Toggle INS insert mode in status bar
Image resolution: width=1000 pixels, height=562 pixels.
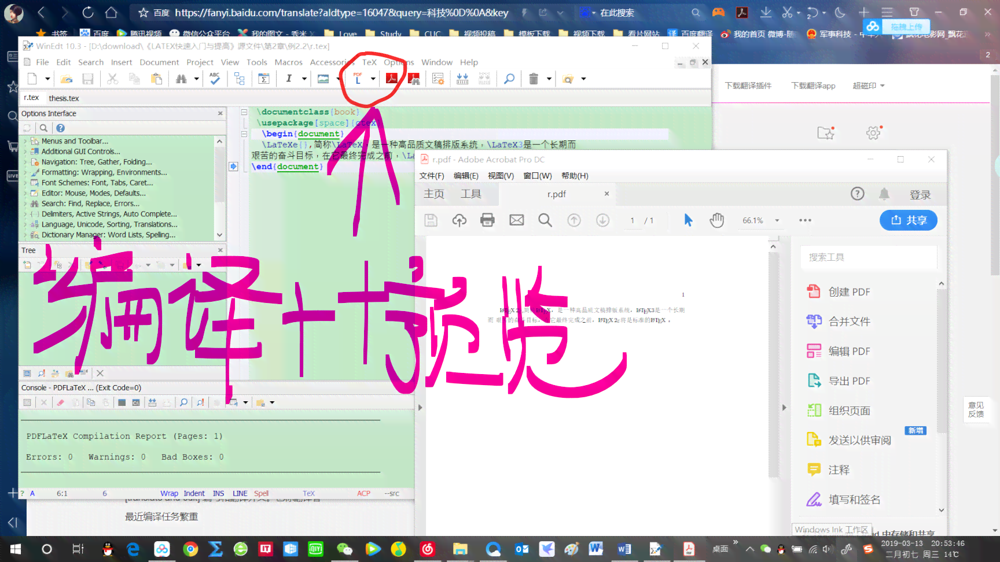tap(218, 493)
